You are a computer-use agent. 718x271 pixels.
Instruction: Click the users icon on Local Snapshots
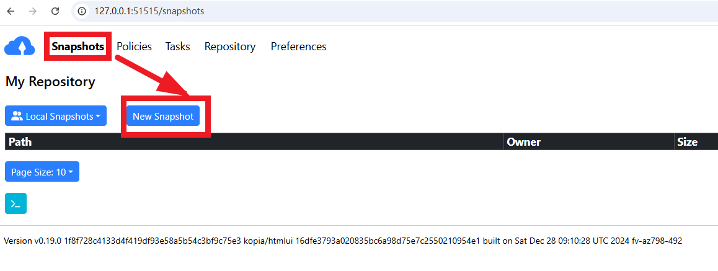(x=17, y=116)
